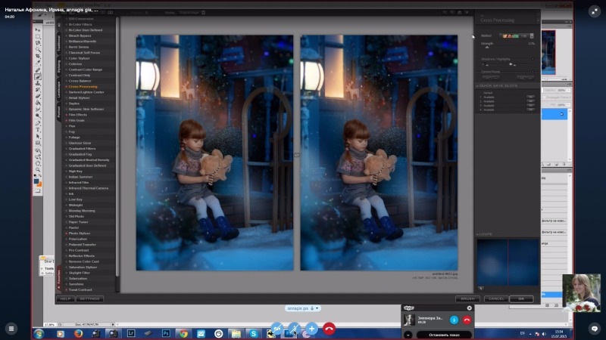Toggle favorite star for Film Grain filter
This screenshot has width=606, height=340.
(66, 120)
